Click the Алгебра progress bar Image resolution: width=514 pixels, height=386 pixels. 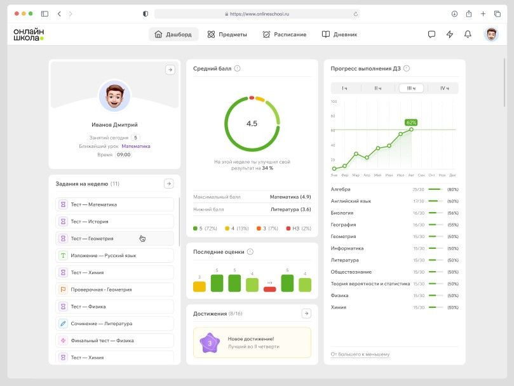pos(435,189)
